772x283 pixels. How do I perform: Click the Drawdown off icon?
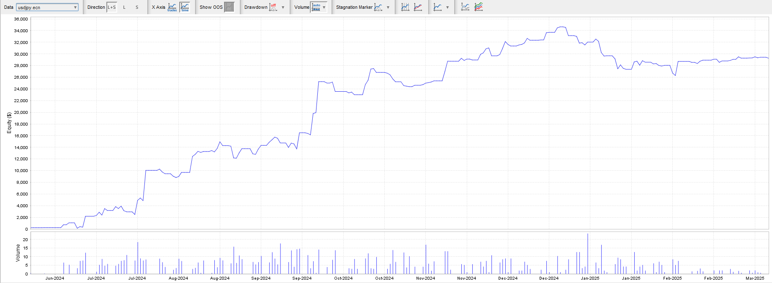tap(273, 7)
